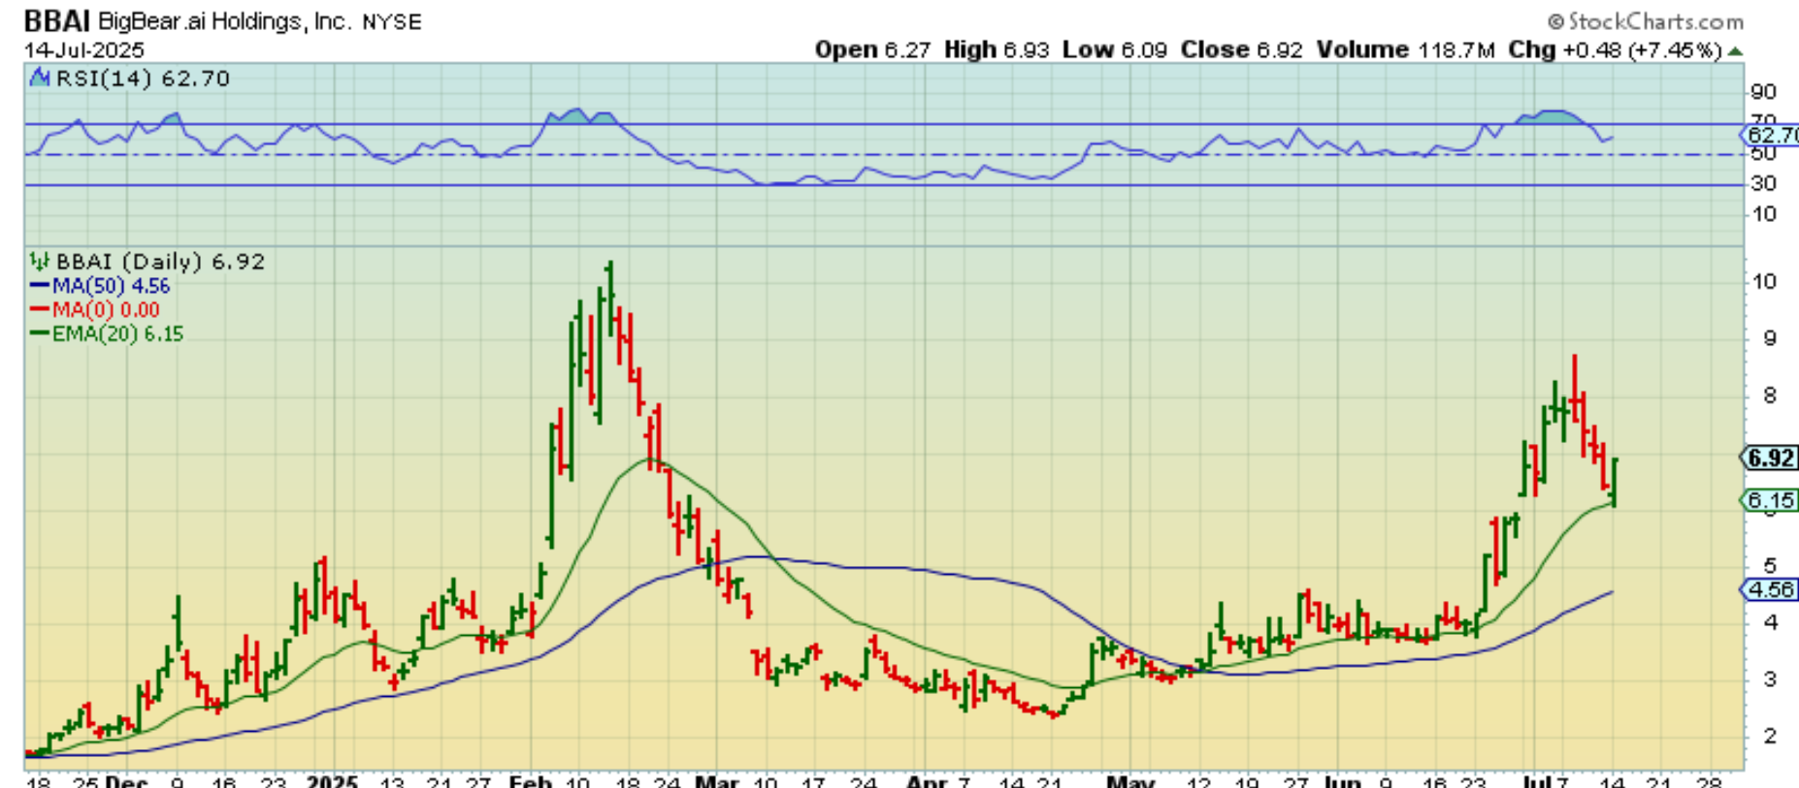Screen dimensions: 1799x788
Task: Select the May marker on the date axis
Action: click(x=1131, y=780)
